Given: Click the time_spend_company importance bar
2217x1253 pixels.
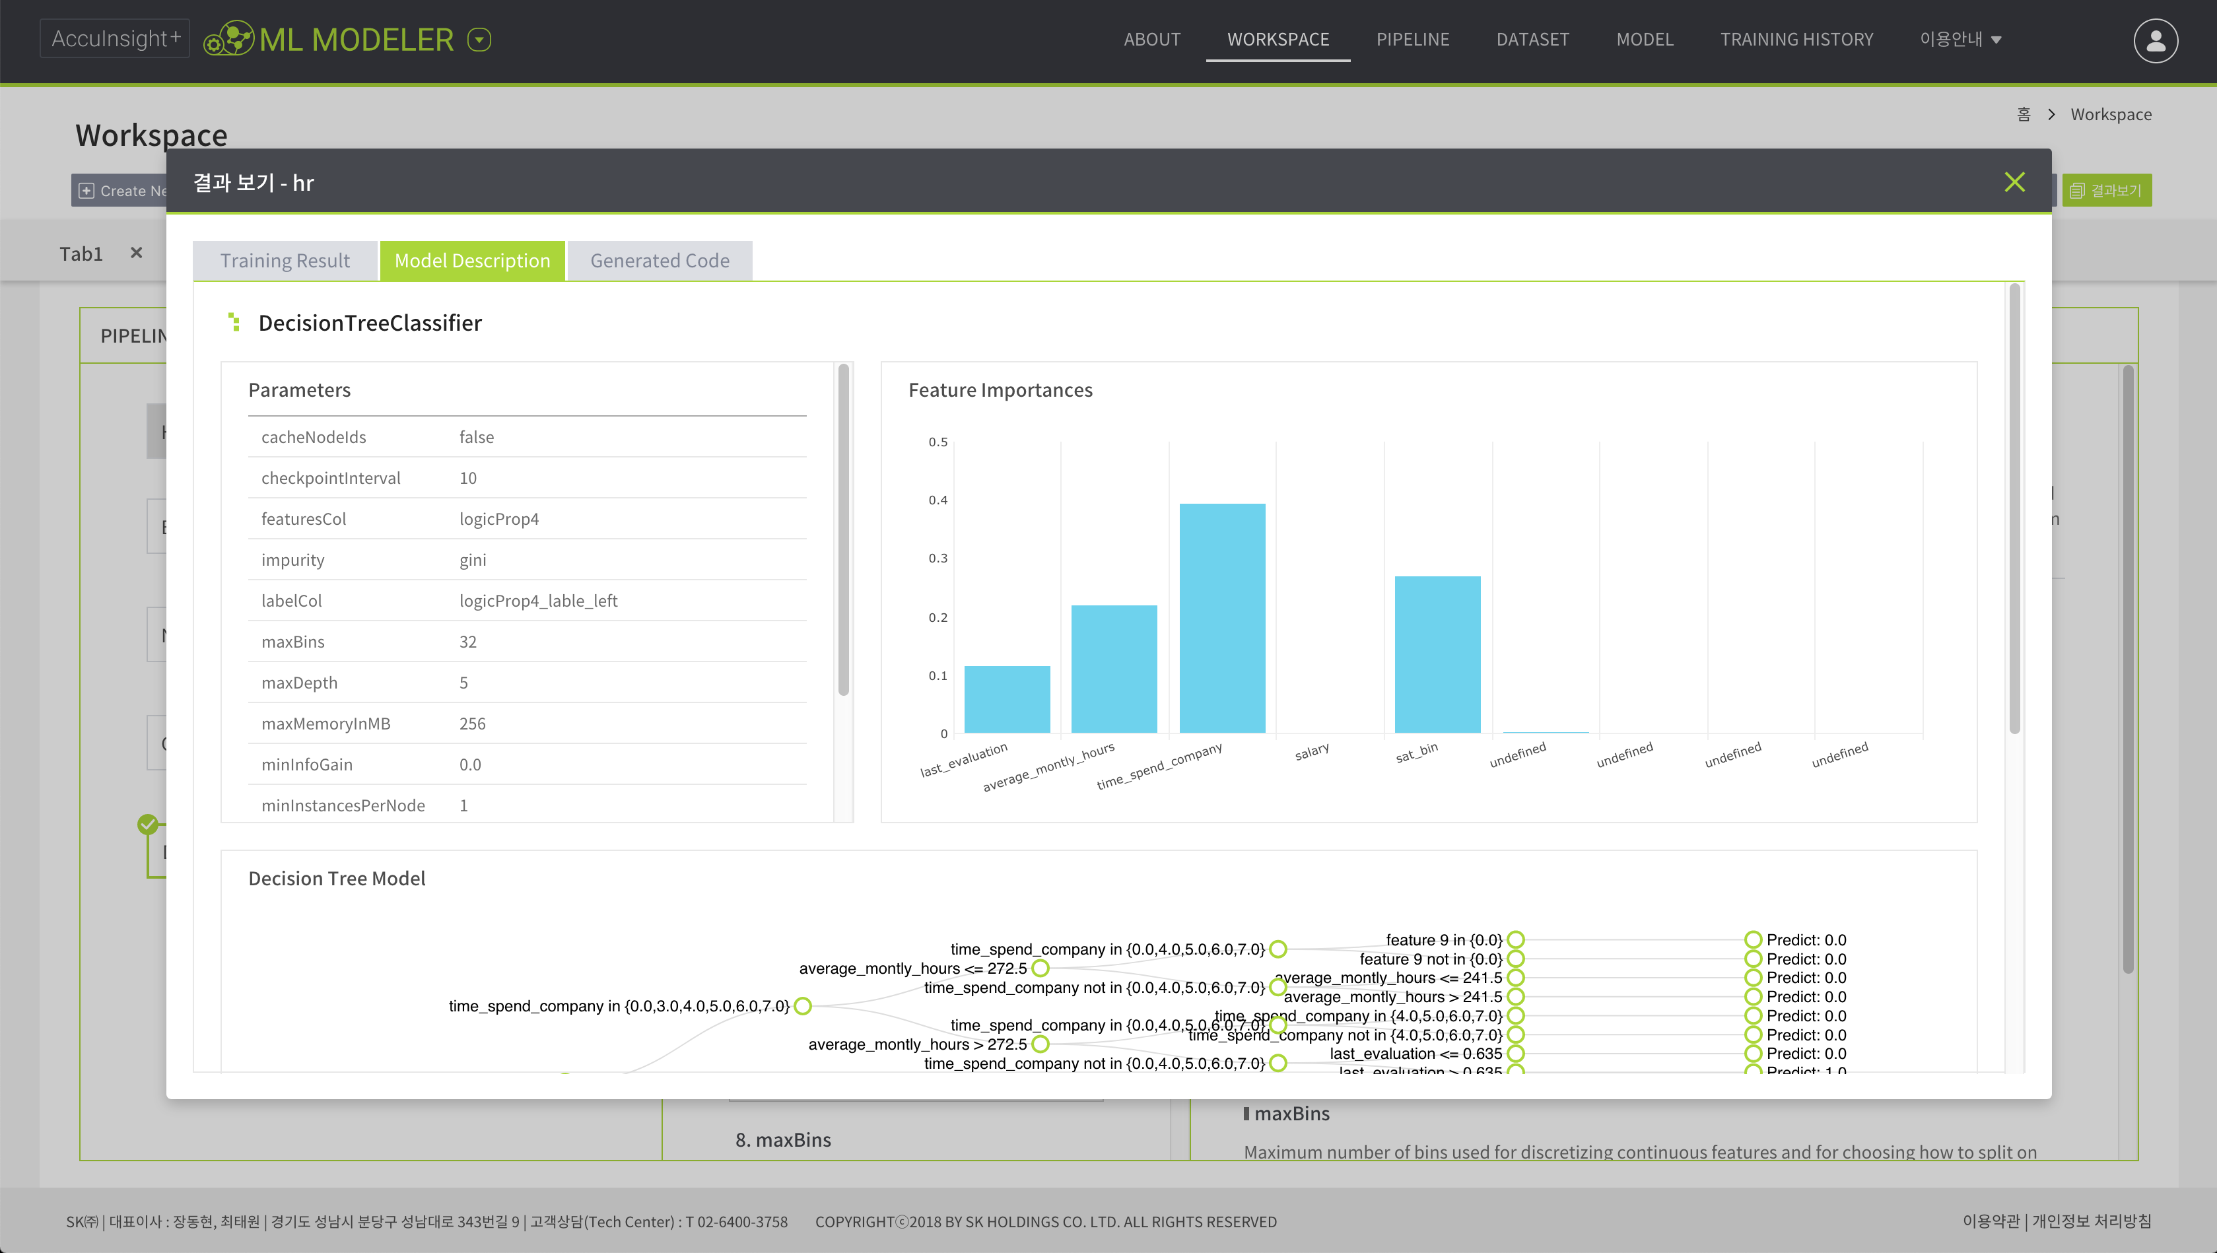Looking at the screenshot, I should [x=1222, y=618].
